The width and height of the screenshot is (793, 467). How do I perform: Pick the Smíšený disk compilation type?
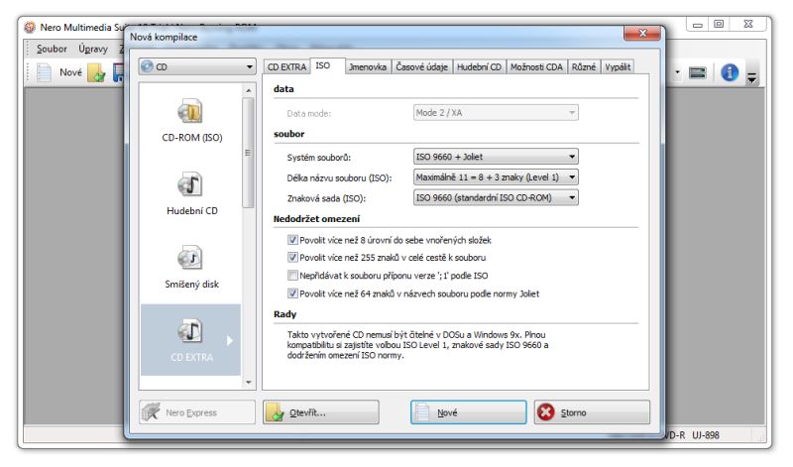(191, 268)
